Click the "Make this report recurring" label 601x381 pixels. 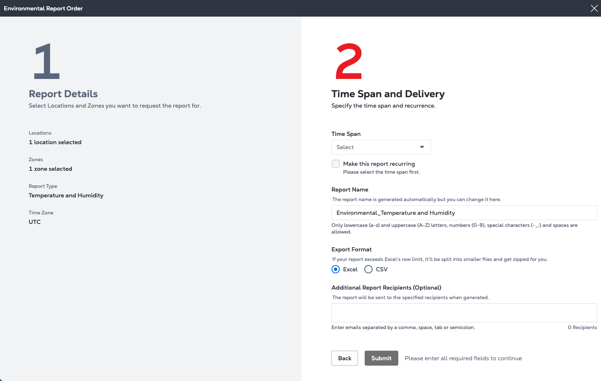click(379, 164)
